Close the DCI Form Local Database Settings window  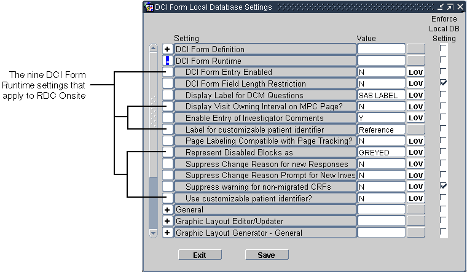tap(460, 7)
